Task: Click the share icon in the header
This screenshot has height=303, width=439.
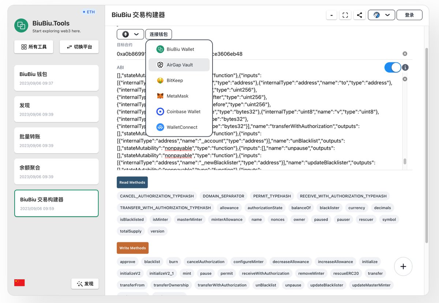Action: click(x=360, y=15)
